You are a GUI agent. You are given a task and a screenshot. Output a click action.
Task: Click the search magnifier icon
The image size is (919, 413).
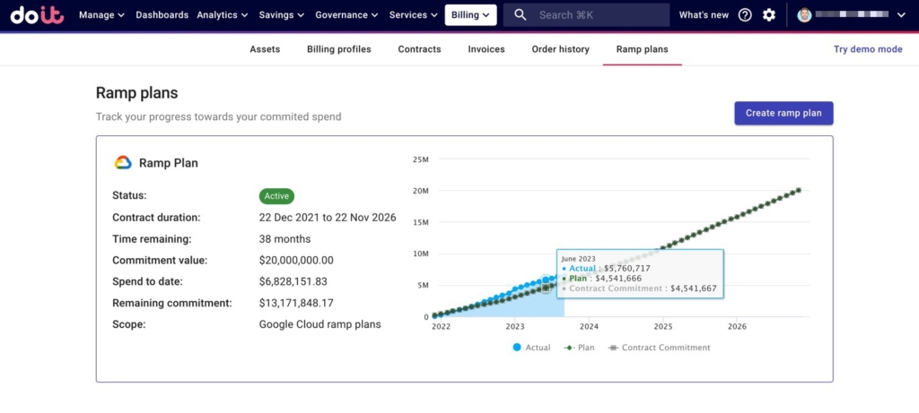pos(521,15)
